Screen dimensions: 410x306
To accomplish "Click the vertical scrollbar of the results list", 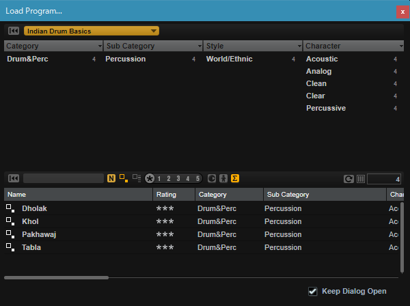I will click(x=402, y=237).
